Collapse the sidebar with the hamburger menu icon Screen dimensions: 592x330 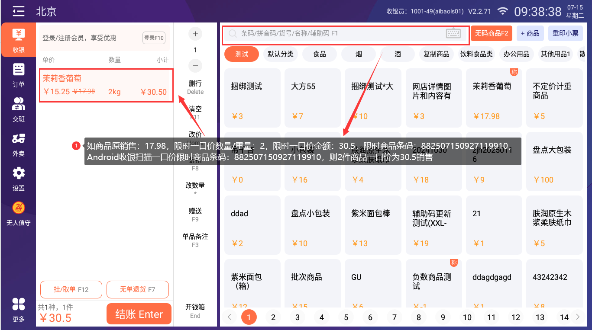pyautogui.click(x=18, y=11)
